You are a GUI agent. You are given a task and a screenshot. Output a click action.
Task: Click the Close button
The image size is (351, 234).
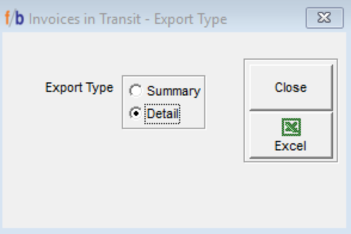[x=291, y=88]
